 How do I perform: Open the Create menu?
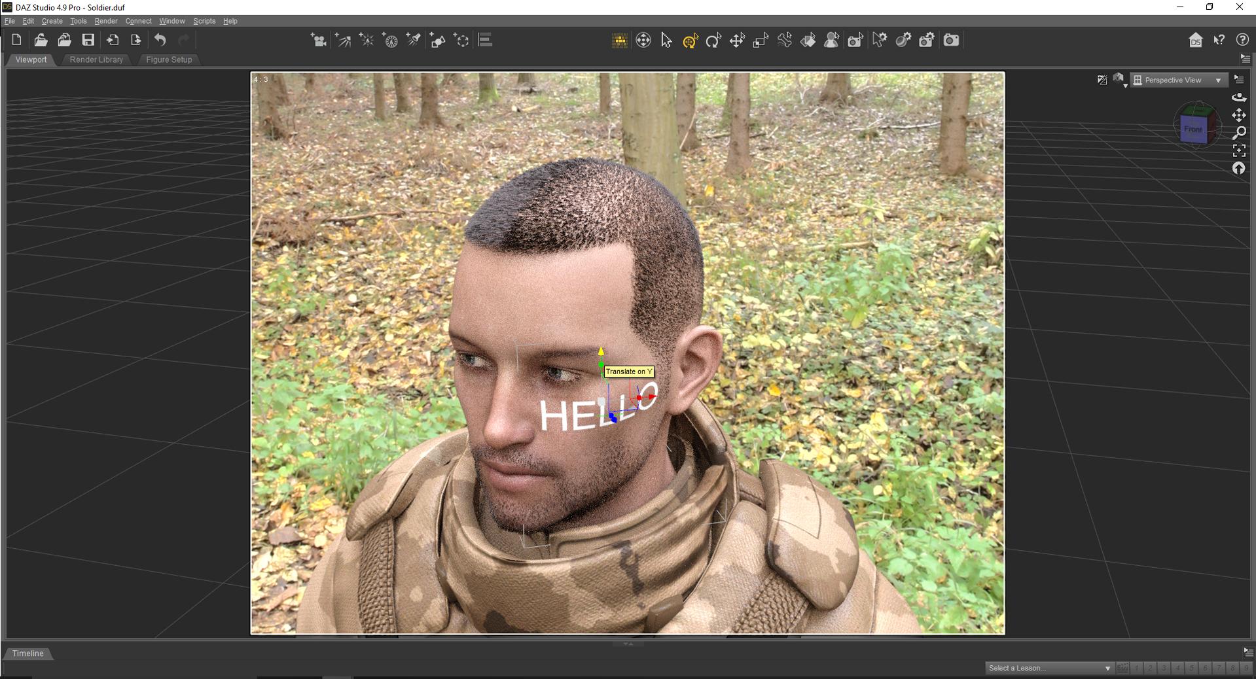[x=52, y=21]
